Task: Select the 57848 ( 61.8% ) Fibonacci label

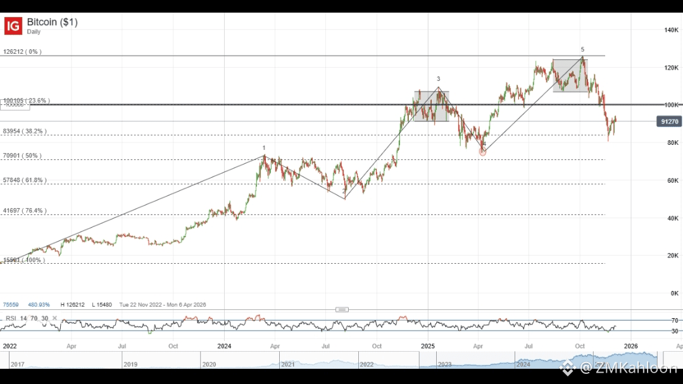Action: tap(25, 180)
